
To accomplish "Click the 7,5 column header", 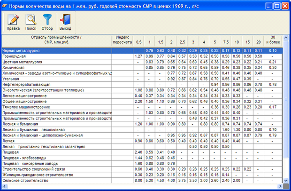I will pyautogui.click(x=226, y=42).
